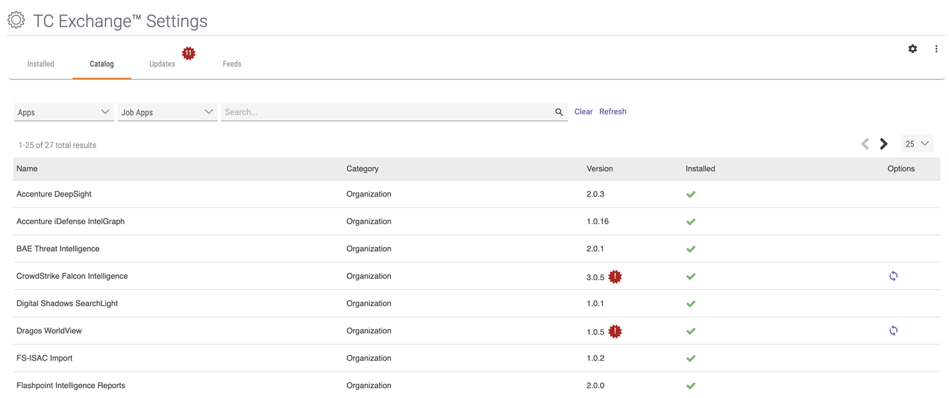Go to previous page of results
Screen dimensions: 949x398
coord(865,144)
